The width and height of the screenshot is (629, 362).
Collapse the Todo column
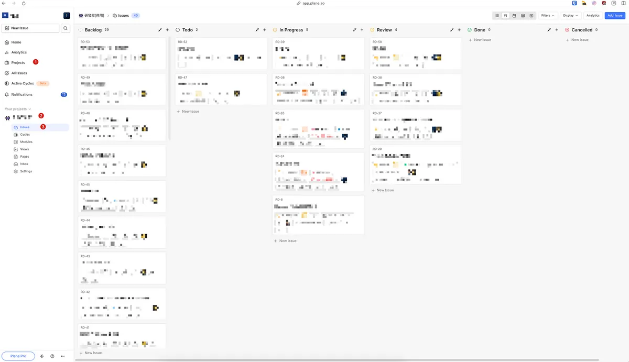click(257, 30)
